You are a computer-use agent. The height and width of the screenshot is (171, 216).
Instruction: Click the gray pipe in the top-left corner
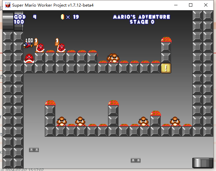(x=8, y=20)
